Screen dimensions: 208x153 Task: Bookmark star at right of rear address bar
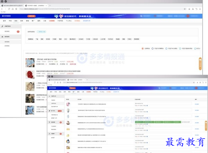click(x=185, y=9)
